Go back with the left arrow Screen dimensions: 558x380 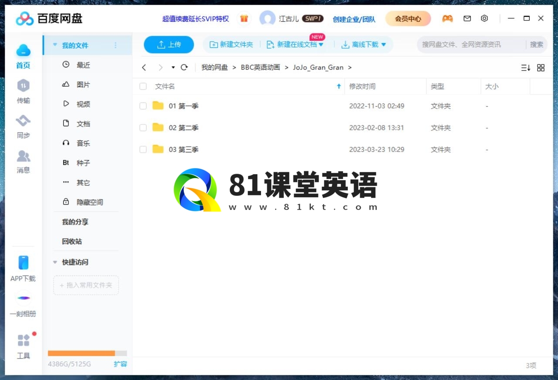144,67
